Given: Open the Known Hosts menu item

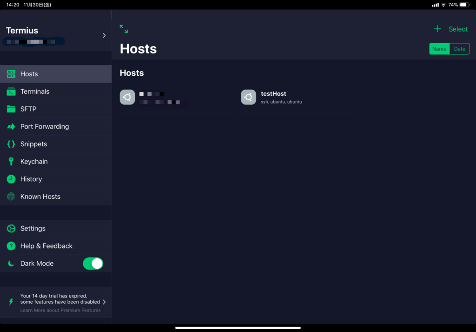Looking at the screenshot, I should [56, 197].
